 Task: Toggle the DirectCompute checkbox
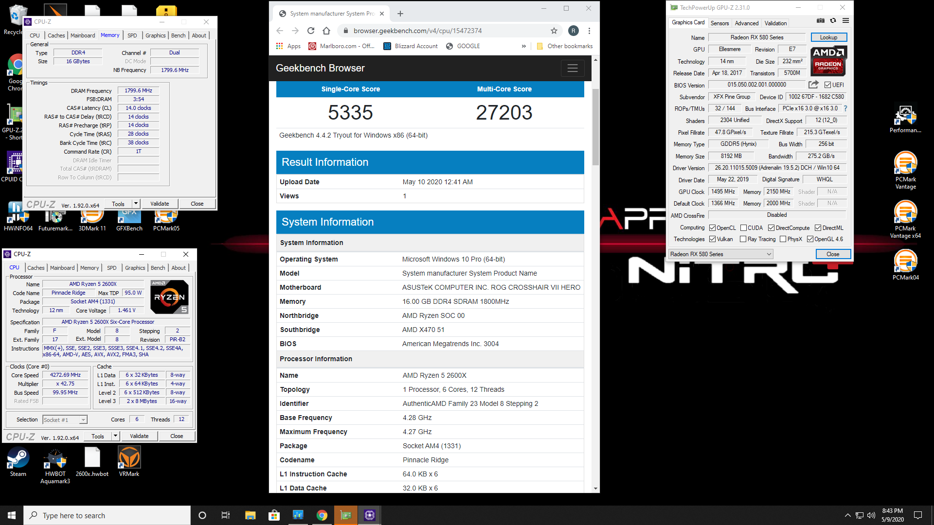[771, 228]
